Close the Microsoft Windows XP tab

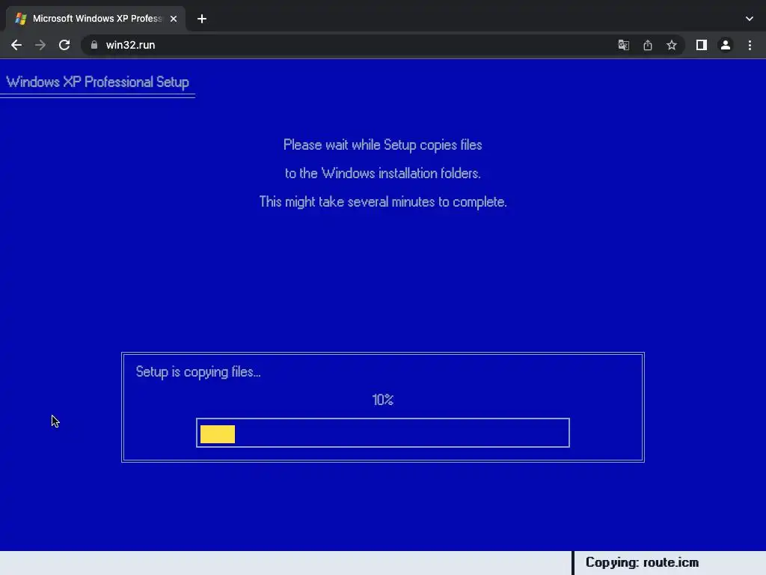pos(174,19)
